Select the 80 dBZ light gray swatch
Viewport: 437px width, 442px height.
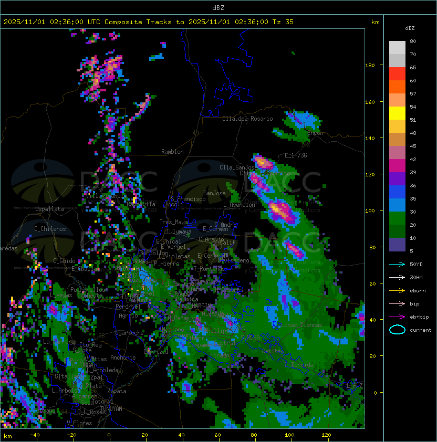click(397, 47)
